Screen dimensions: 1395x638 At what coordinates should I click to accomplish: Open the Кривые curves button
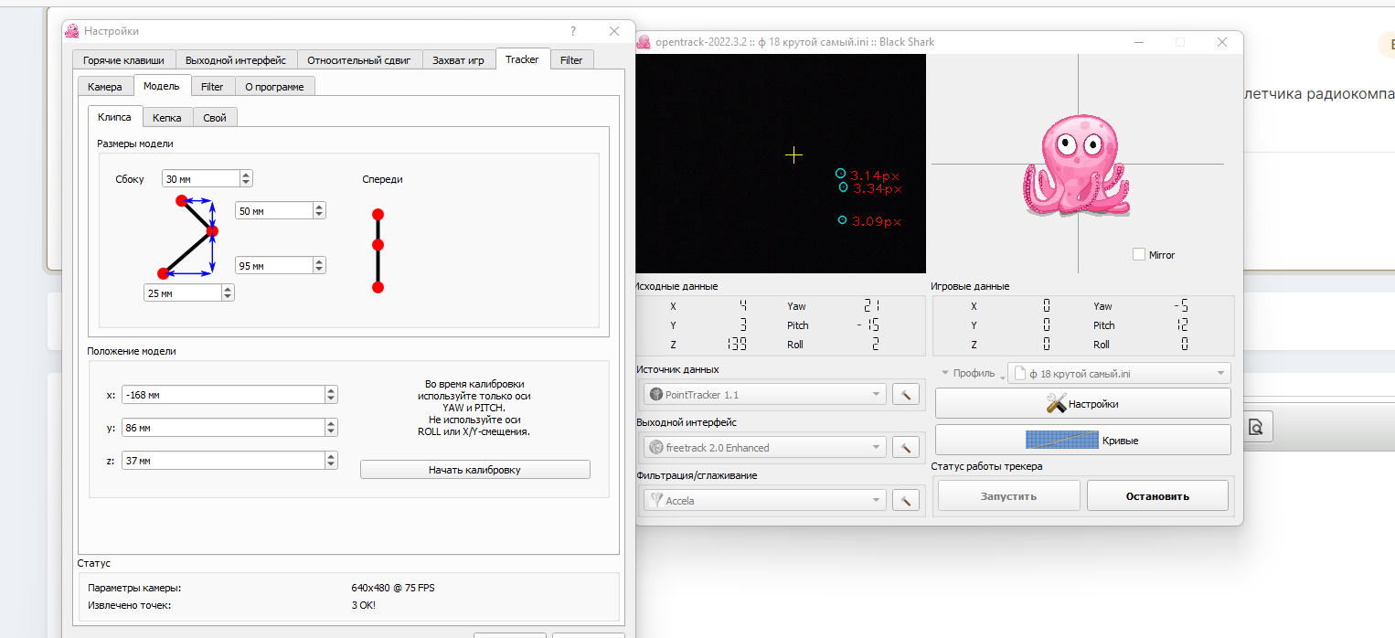tap(1082, 440)
